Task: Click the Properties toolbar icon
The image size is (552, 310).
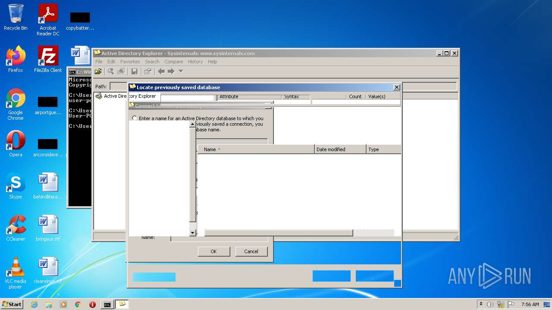Action: (x=148, y=71)
